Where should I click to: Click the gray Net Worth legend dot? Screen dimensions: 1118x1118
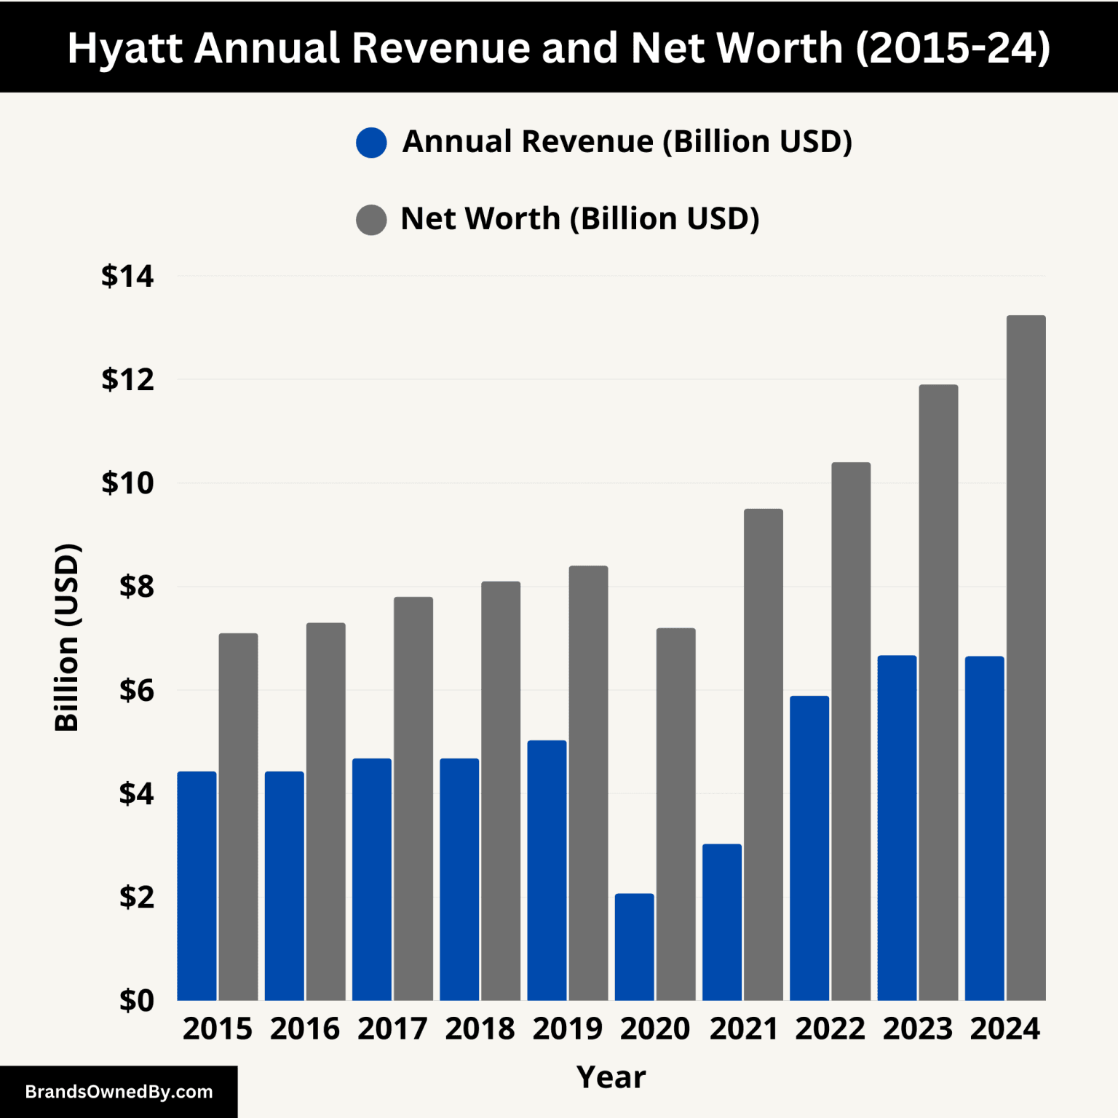pos(373,218)
